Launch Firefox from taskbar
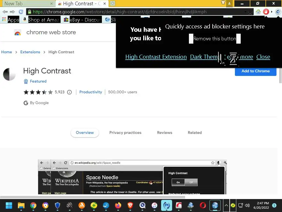 [x=118, y=205]
